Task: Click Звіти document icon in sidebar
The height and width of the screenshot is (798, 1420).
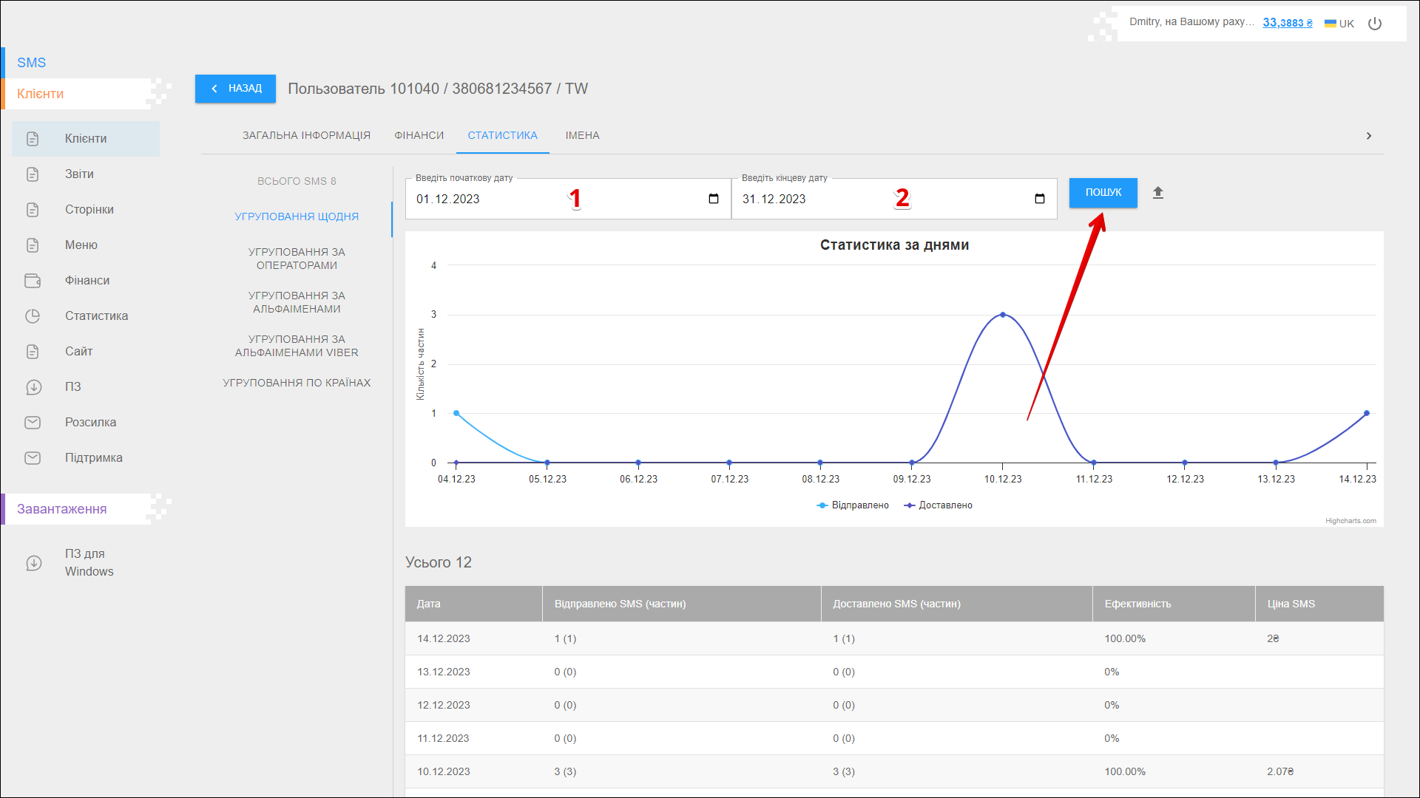Action: (x=33, y=174)
